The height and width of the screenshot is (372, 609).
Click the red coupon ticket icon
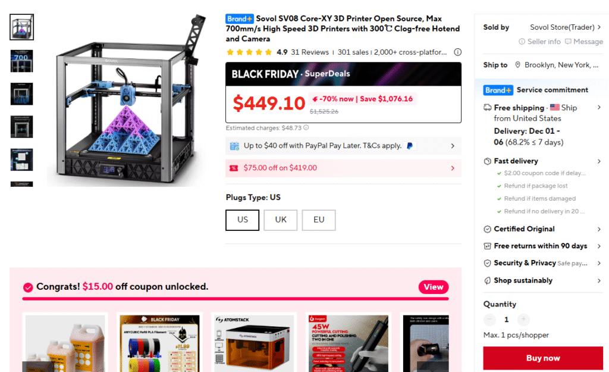[233, 168]
